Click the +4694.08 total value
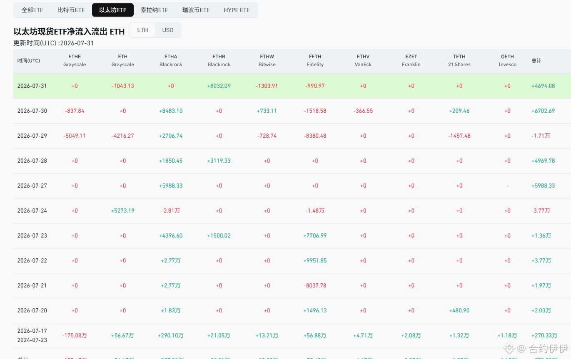The width and height of the screenshot is (571, 359). pos(543,86)
